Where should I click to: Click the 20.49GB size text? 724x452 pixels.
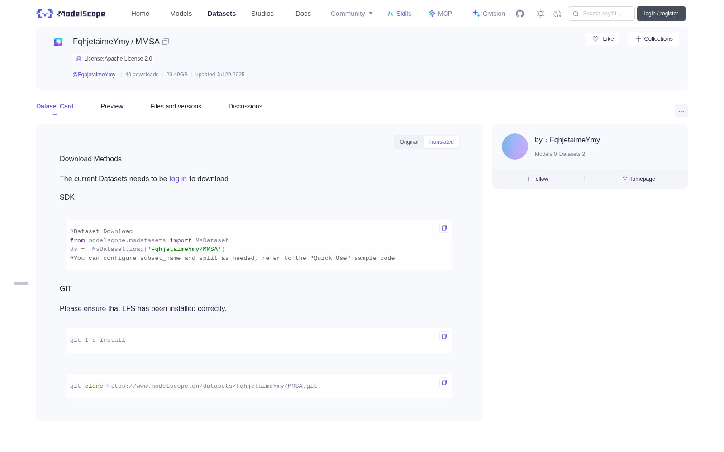[177, 75]
